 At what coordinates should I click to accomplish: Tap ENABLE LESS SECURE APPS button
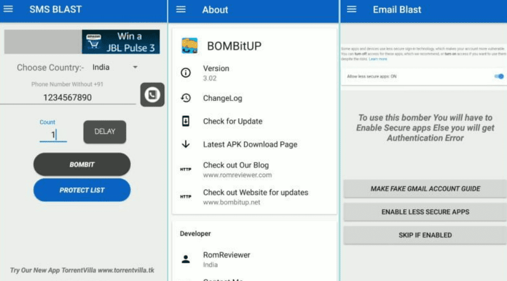425,212
